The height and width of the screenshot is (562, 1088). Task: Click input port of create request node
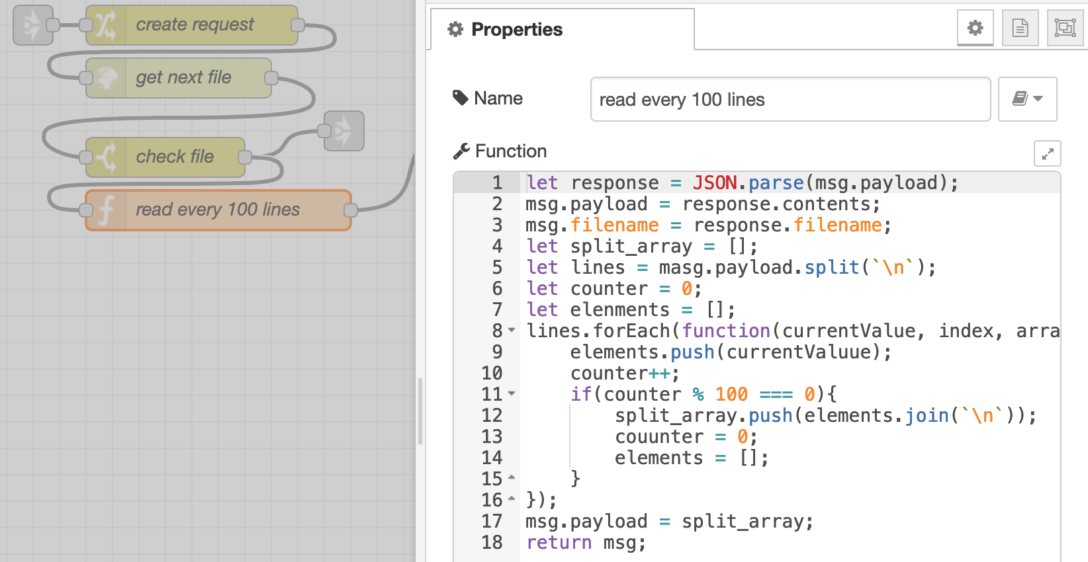click(86, 25)
